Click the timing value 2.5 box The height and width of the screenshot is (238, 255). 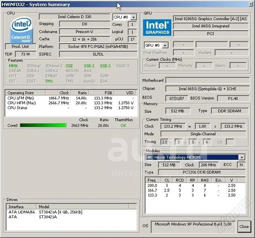click(x=164, y=142)
